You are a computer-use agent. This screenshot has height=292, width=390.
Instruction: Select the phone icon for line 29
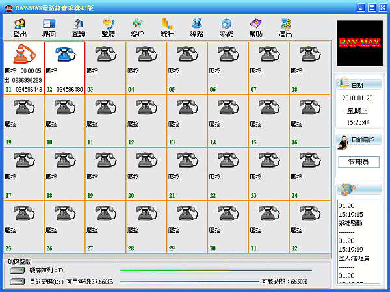pos(187,213)
